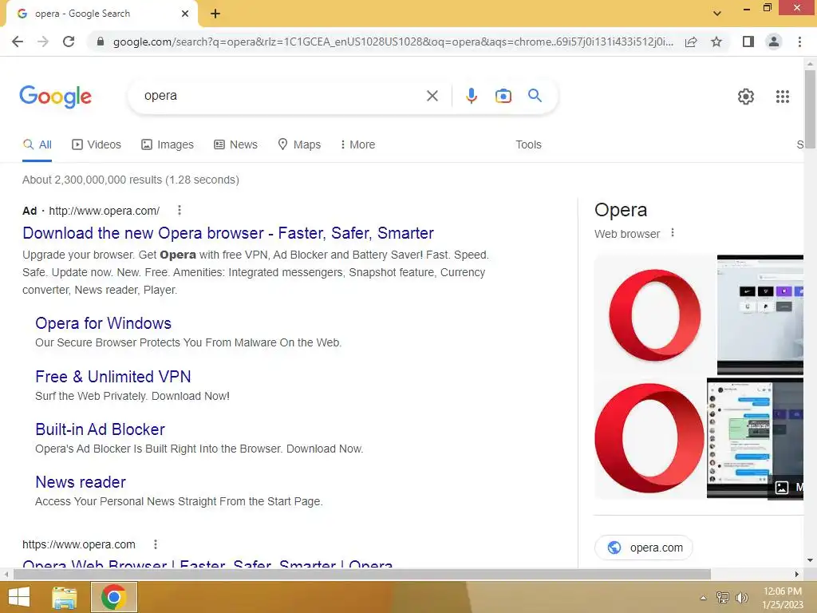Open Download the new Opera browser link

tap(228, 233)
